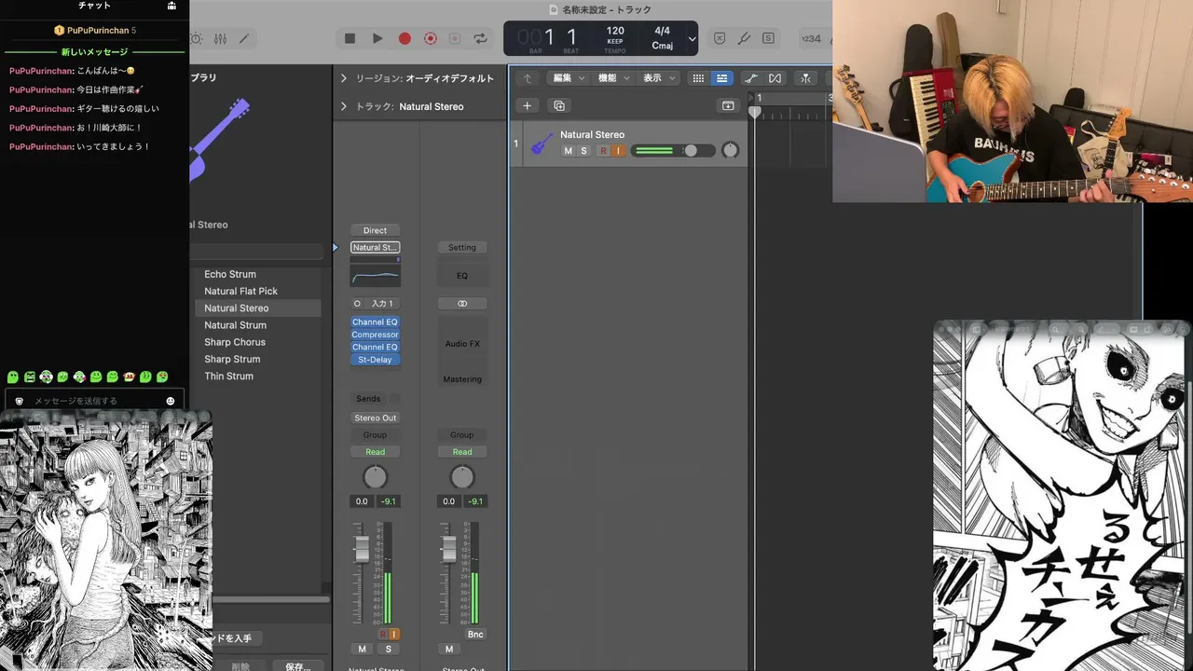Open the Tuner icon
The width and height of the screenshot is (1193, 671).
(744, 38)
